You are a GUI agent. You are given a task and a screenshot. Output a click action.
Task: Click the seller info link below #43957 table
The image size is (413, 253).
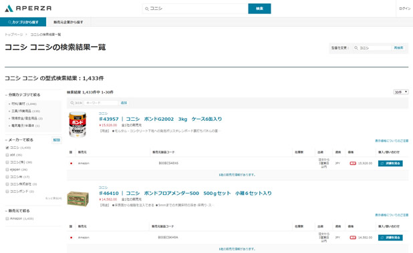(237, 175)
